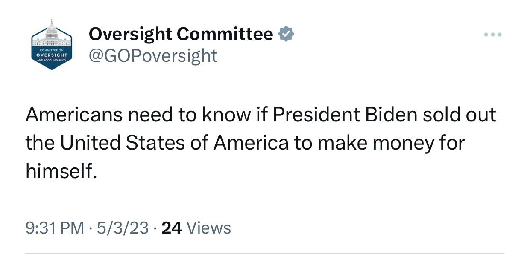This screenshot has width=530, height=254.
Task: Click the Capitol dome in the logo
Action: pyautogui.click(x=52, y=31)
